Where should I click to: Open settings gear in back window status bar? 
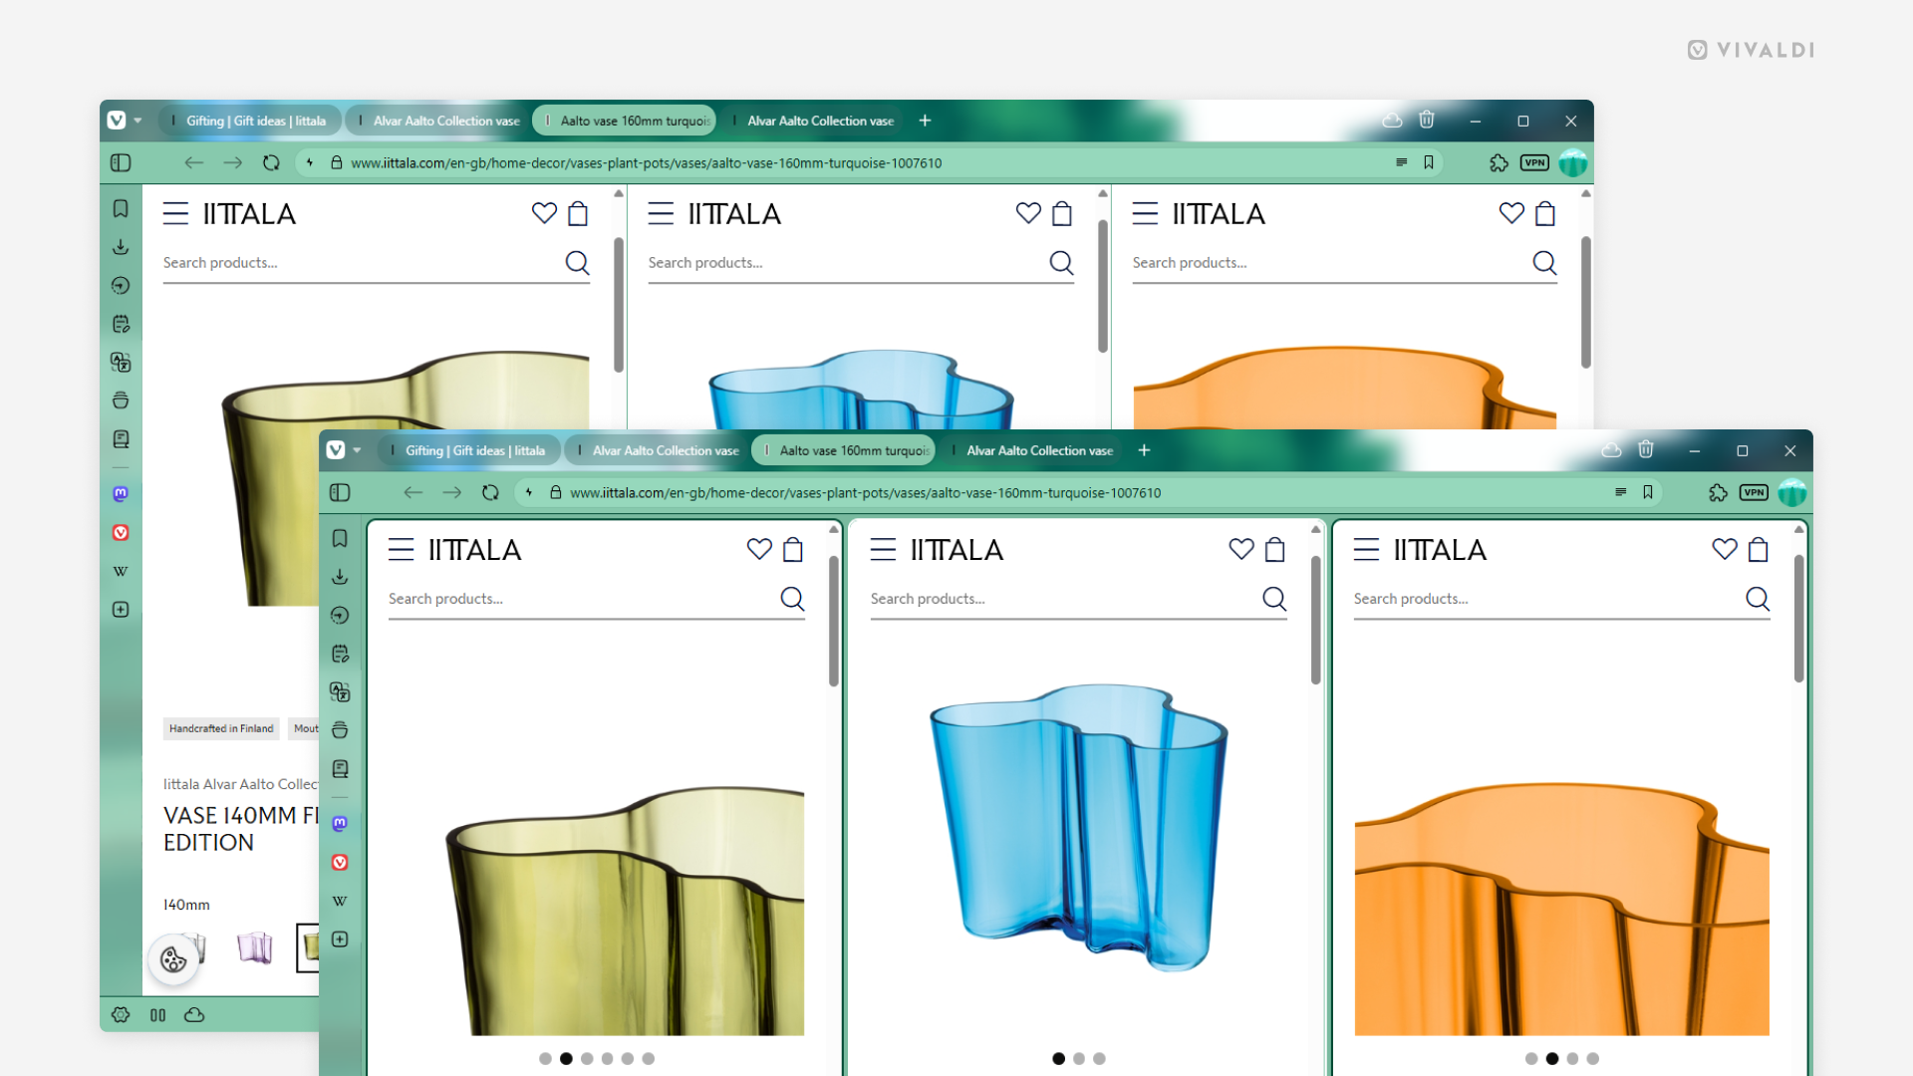click(121, 1014)
